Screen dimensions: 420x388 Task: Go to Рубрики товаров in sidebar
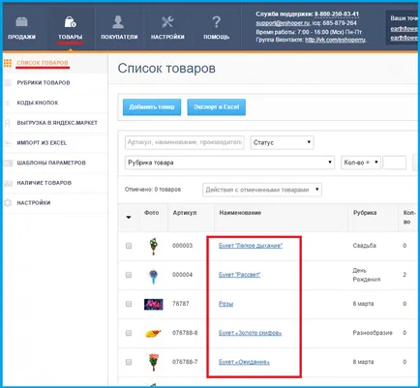44,83
